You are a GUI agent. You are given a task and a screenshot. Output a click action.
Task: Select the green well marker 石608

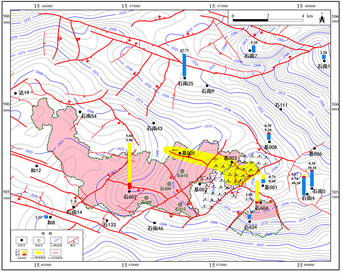coord(168,184)
